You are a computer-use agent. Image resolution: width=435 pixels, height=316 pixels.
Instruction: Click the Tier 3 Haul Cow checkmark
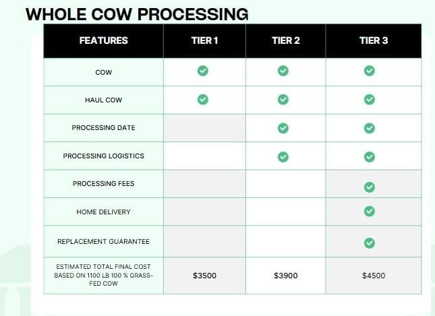[369, 100]
